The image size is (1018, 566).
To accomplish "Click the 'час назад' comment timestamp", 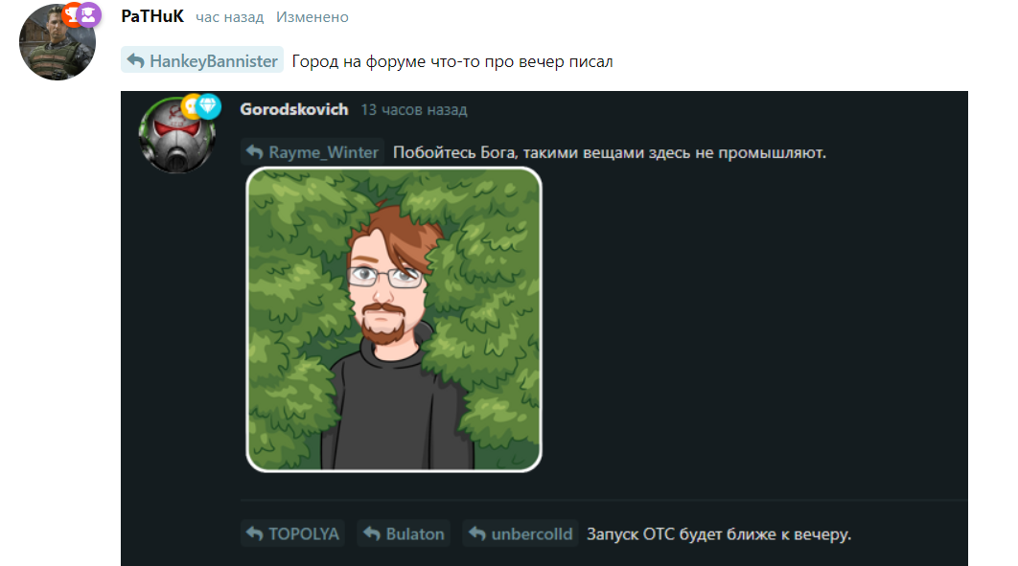I will coord(230,17).
